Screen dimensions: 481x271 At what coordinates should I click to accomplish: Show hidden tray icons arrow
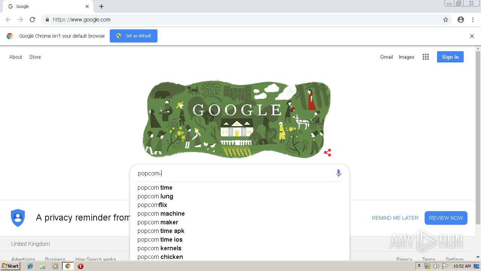click(x=419, y=266)
